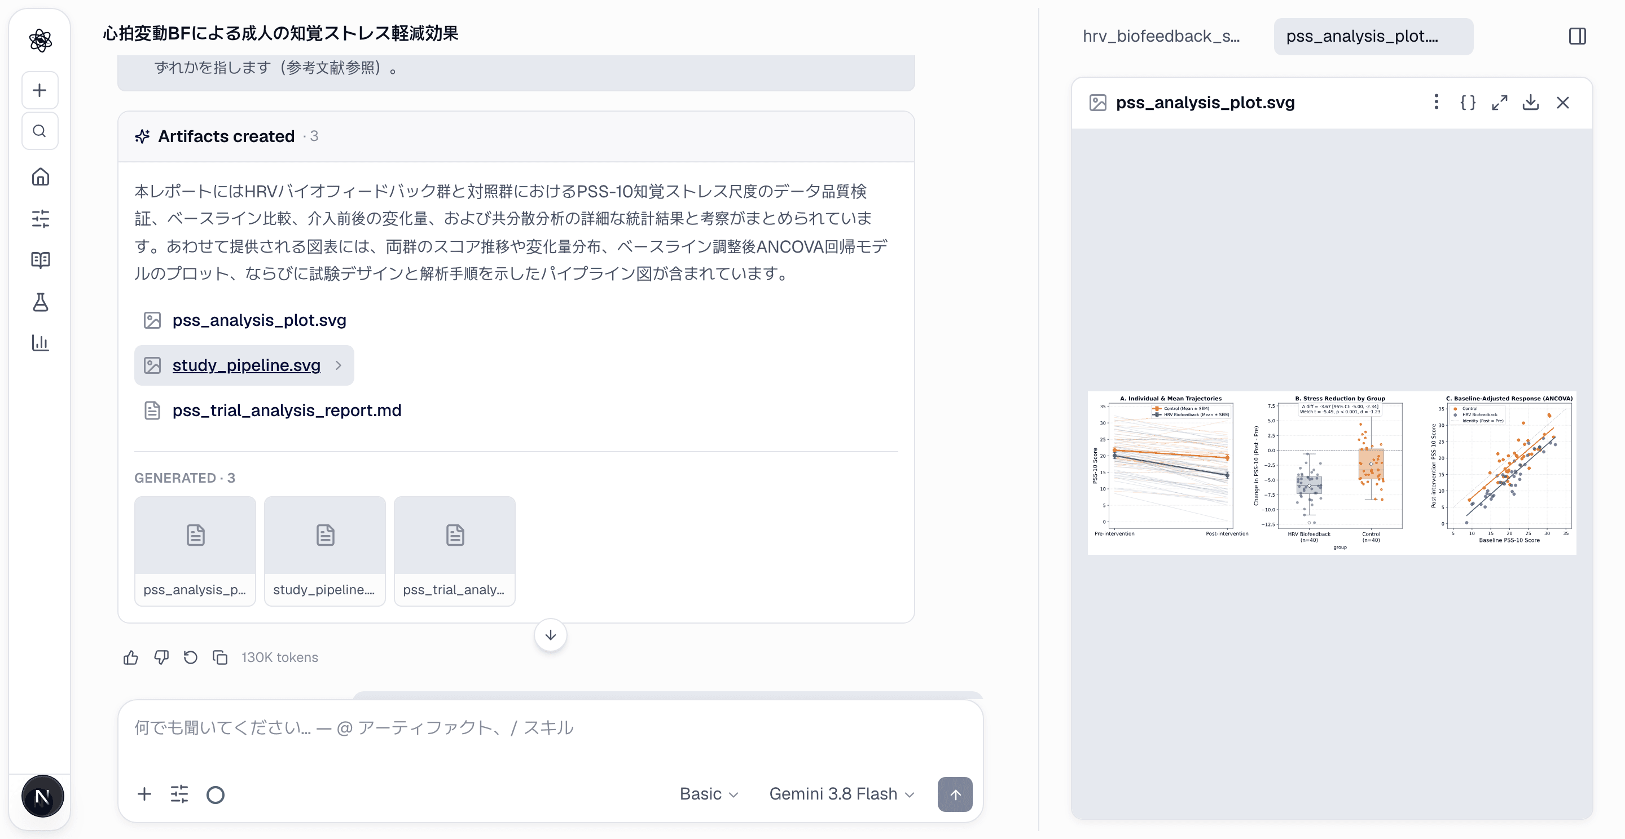
Task: Open composer tool settings sliders
Action: pos(179,794)
